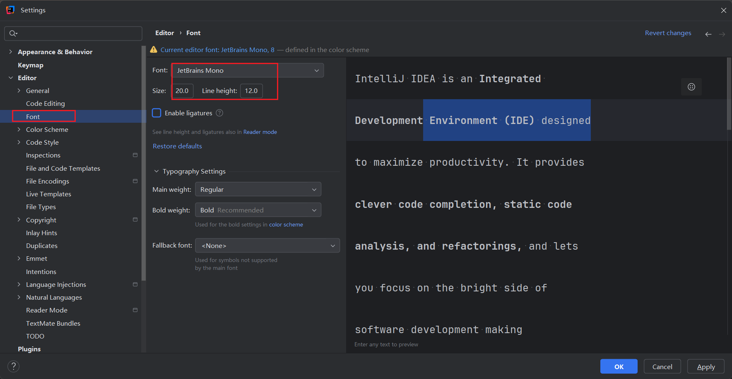Expand the Copyright tree node

tap(19, 219)
